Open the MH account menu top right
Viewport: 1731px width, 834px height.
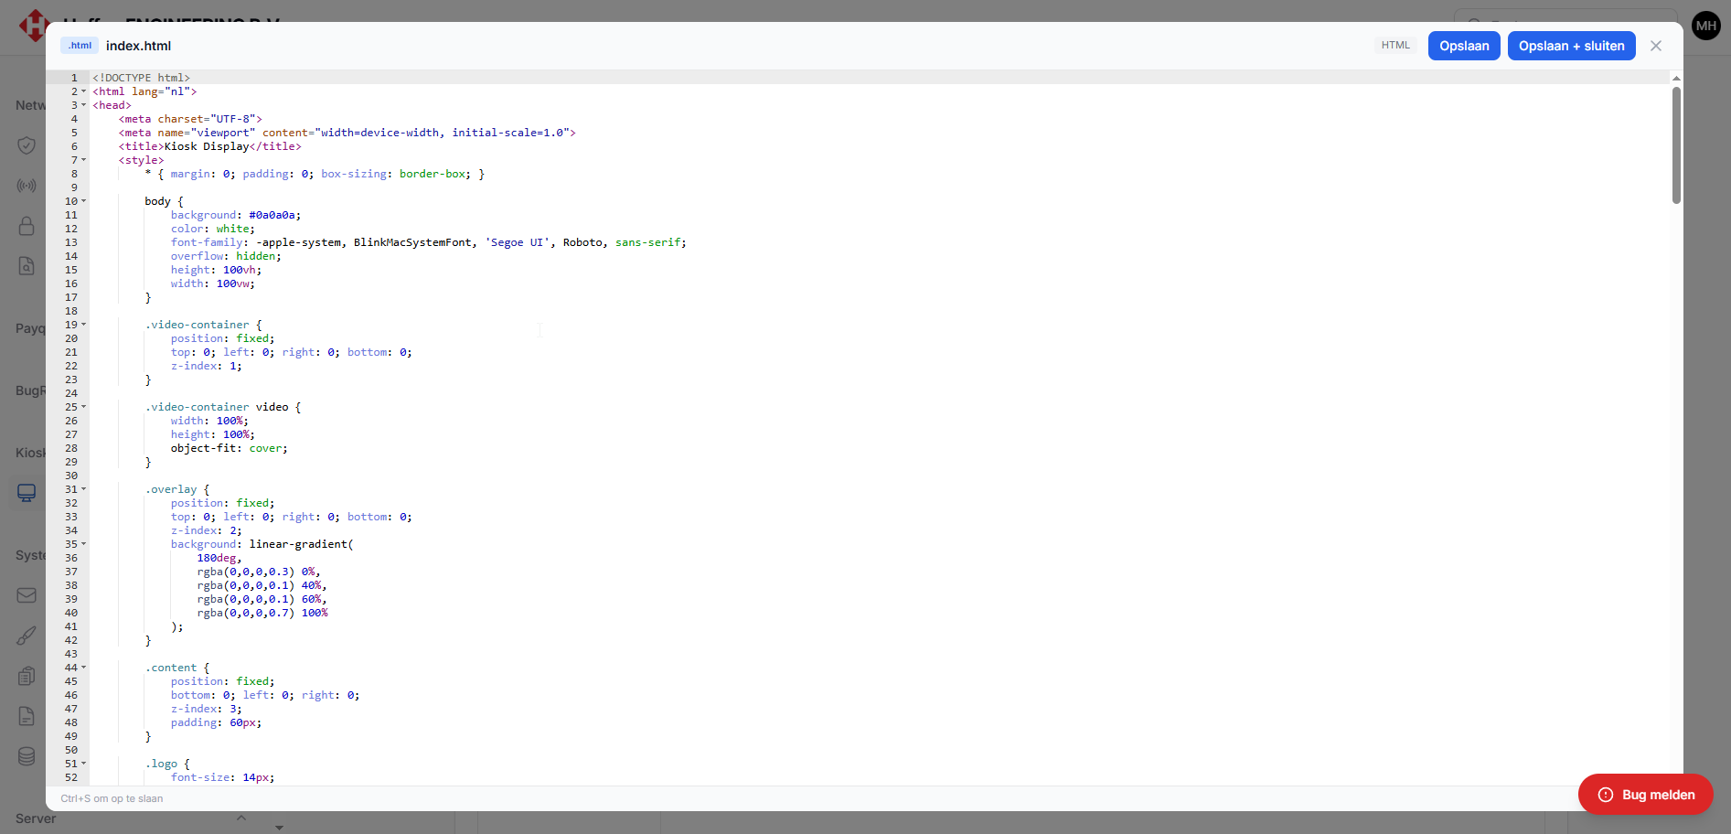click(1705, 25)
